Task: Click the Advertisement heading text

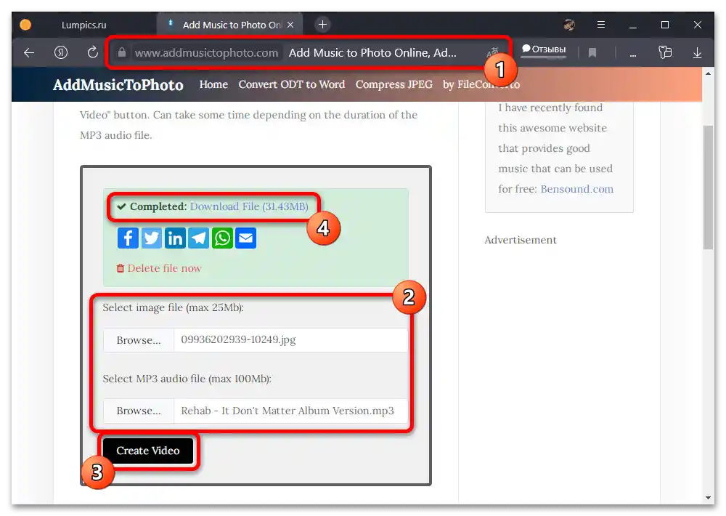Action: pos(521,240)
